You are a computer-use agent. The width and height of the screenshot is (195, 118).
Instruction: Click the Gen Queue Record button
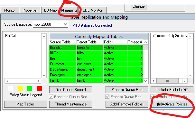[x=71, y=90]
